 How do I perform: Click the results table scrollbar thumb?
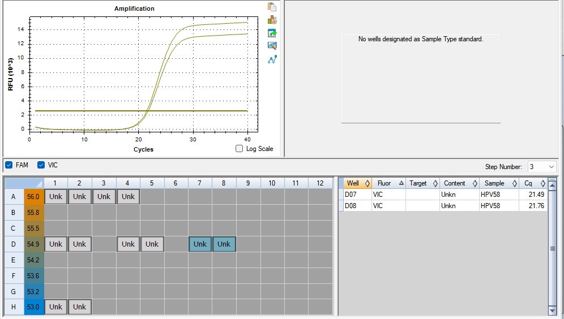point(552,249)
